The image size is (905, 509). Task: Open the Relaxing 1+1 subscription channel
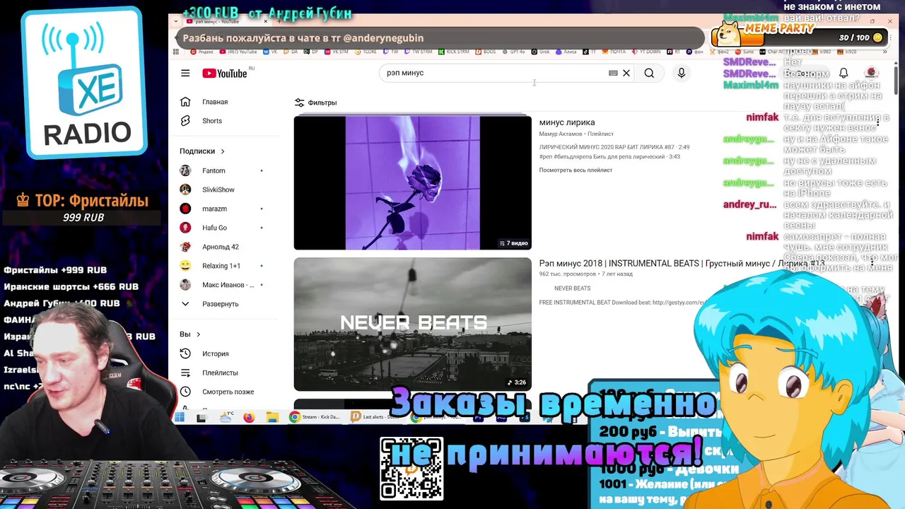click(221, 266)
